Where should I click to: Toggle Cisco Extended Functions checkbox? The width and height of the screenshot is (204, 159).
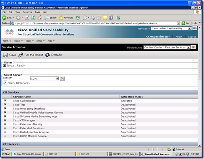(5, 128)
